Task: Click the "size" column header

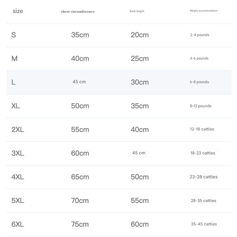Action: coord(18,11)
